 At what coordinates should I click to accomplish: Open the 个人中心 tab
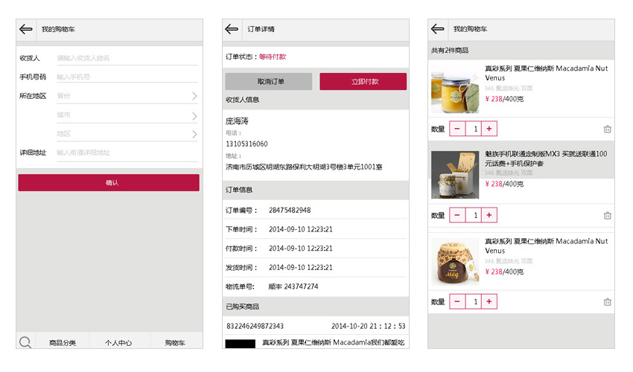(118, 342)
